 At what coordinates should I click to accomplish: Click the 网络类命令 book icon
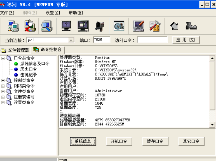pyautogui.click(x=9, y=86)
